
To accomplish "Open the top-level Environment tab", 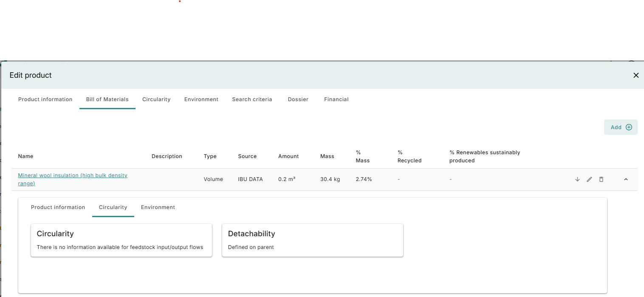I will 201,99.
